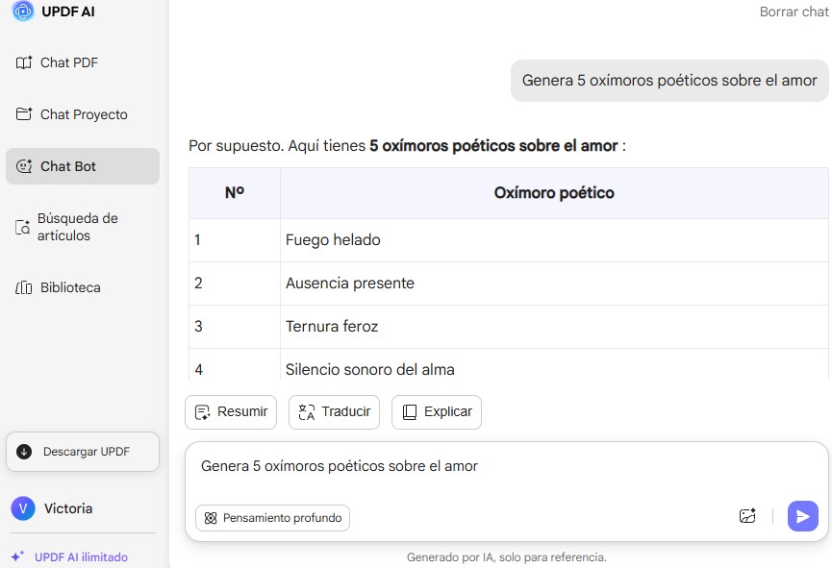Click Borrar chat link
The height and width of the screenshot is (568, 832).
tap(794, 12)
